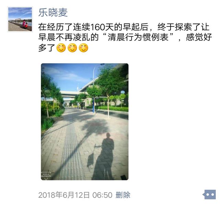Image resolution: width=223 pixels, height=208 pixels.
Task: Click the 删除 delete link
Action: tap(123, 195)
